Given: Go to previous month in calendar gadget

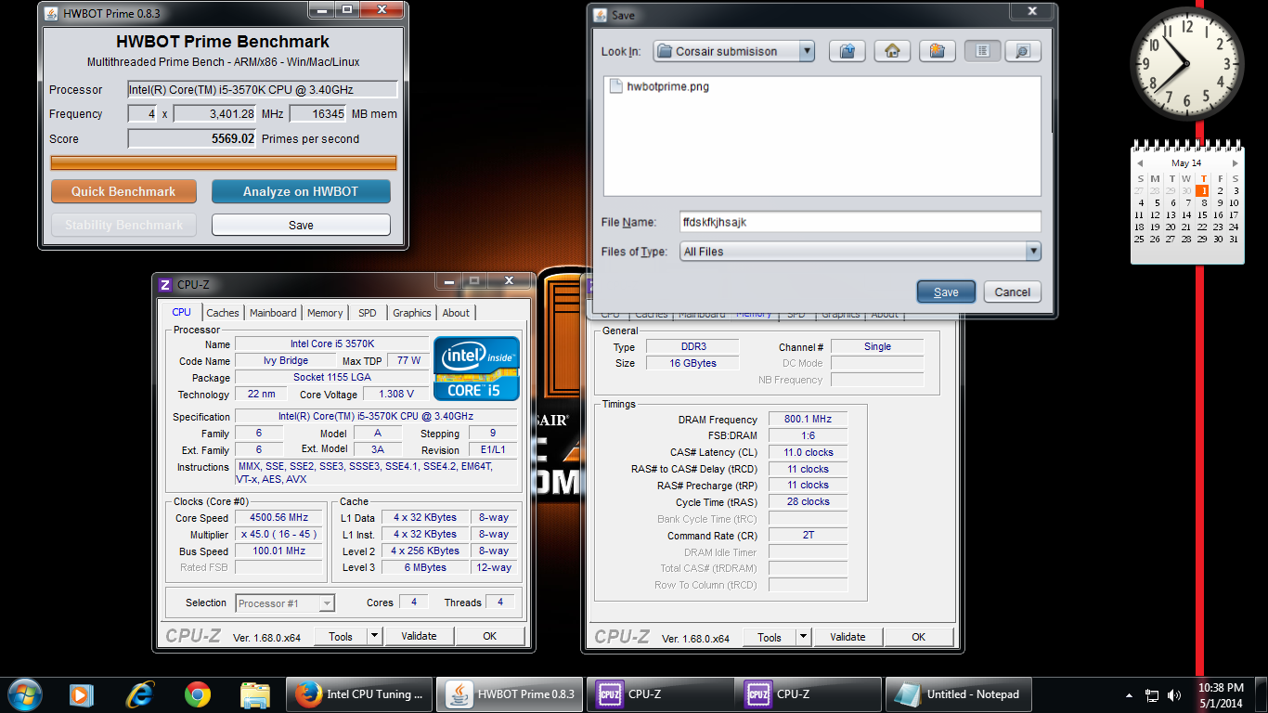Looking at the screenshot, I should (x=1140, y=162).
